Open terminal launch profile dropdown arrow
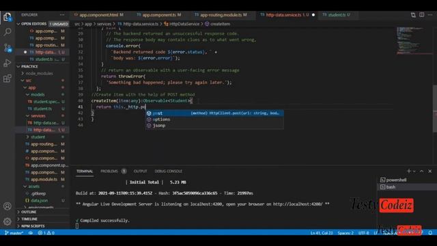This screenshot has height=246, width=437. coord(414,171)
